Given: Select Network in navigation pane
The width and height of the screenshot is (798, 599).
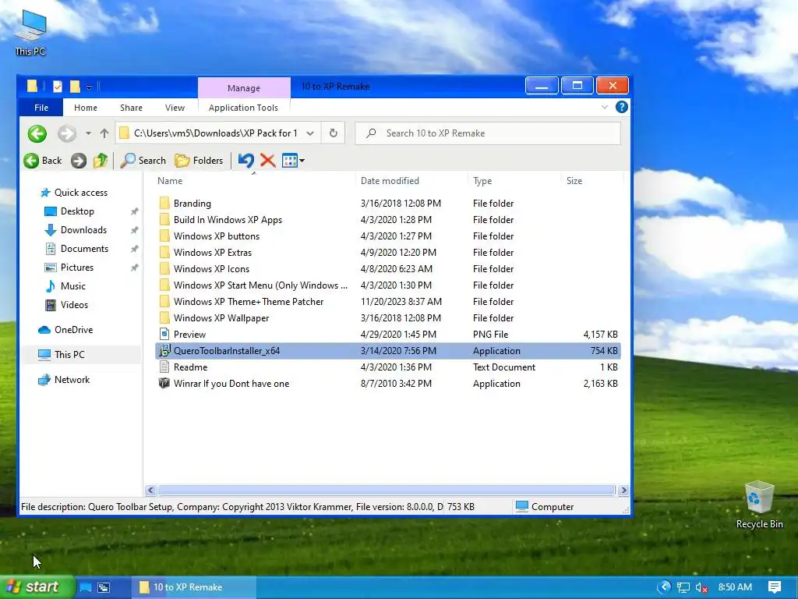Looking at the screenshot, I should coord(64,380).
